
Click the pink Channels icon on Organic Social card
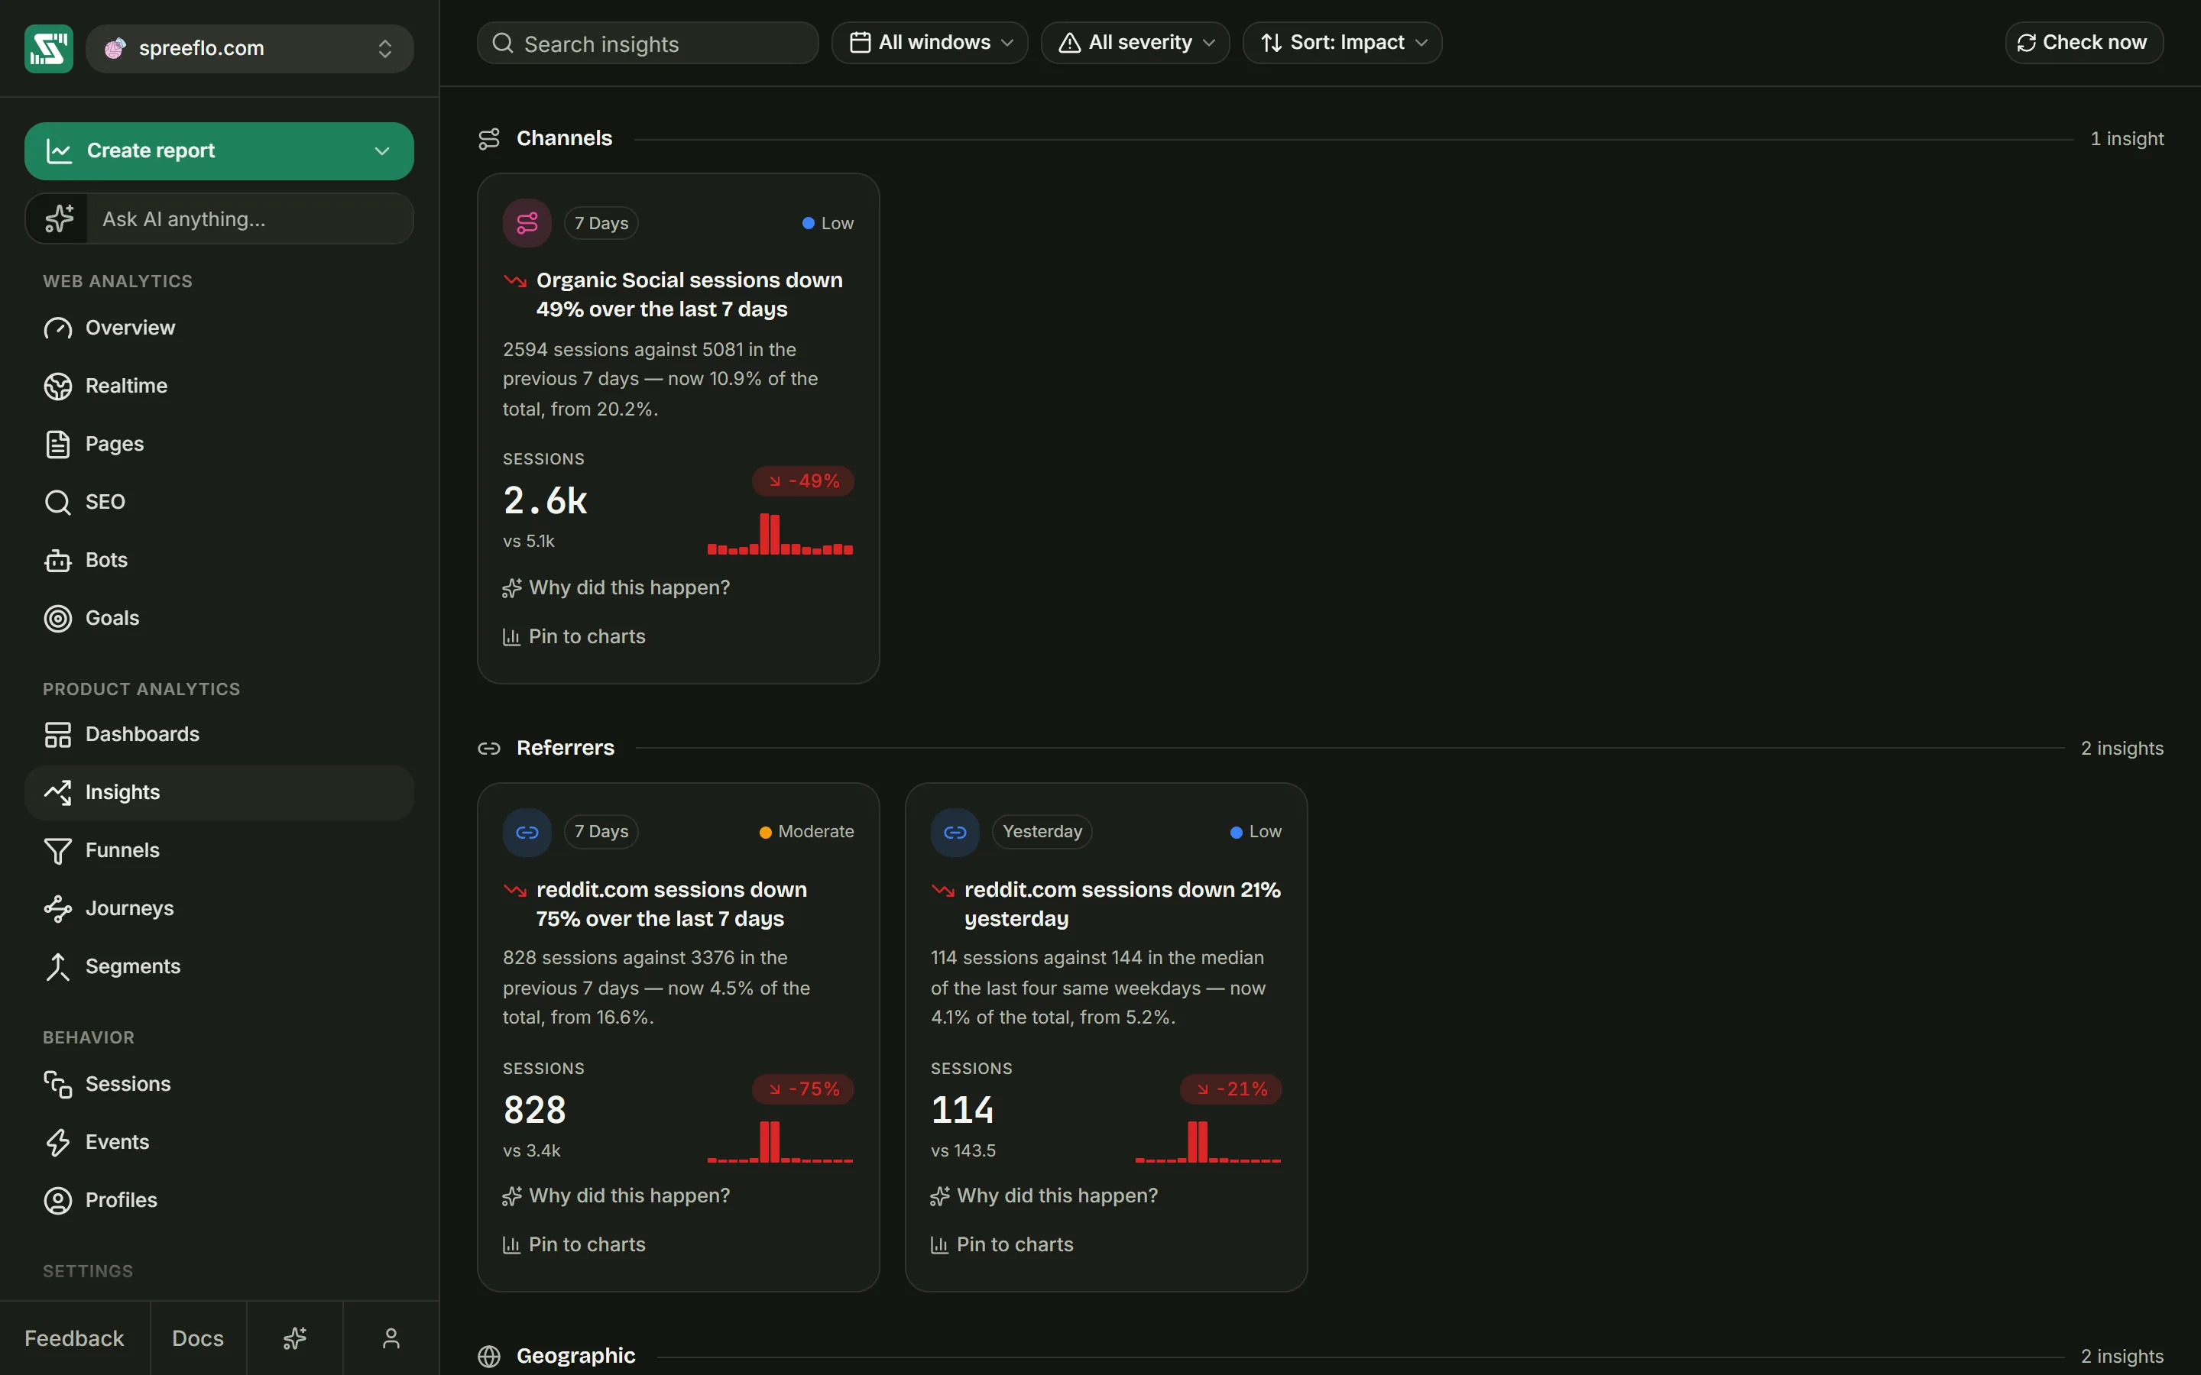tap(527, 223)
